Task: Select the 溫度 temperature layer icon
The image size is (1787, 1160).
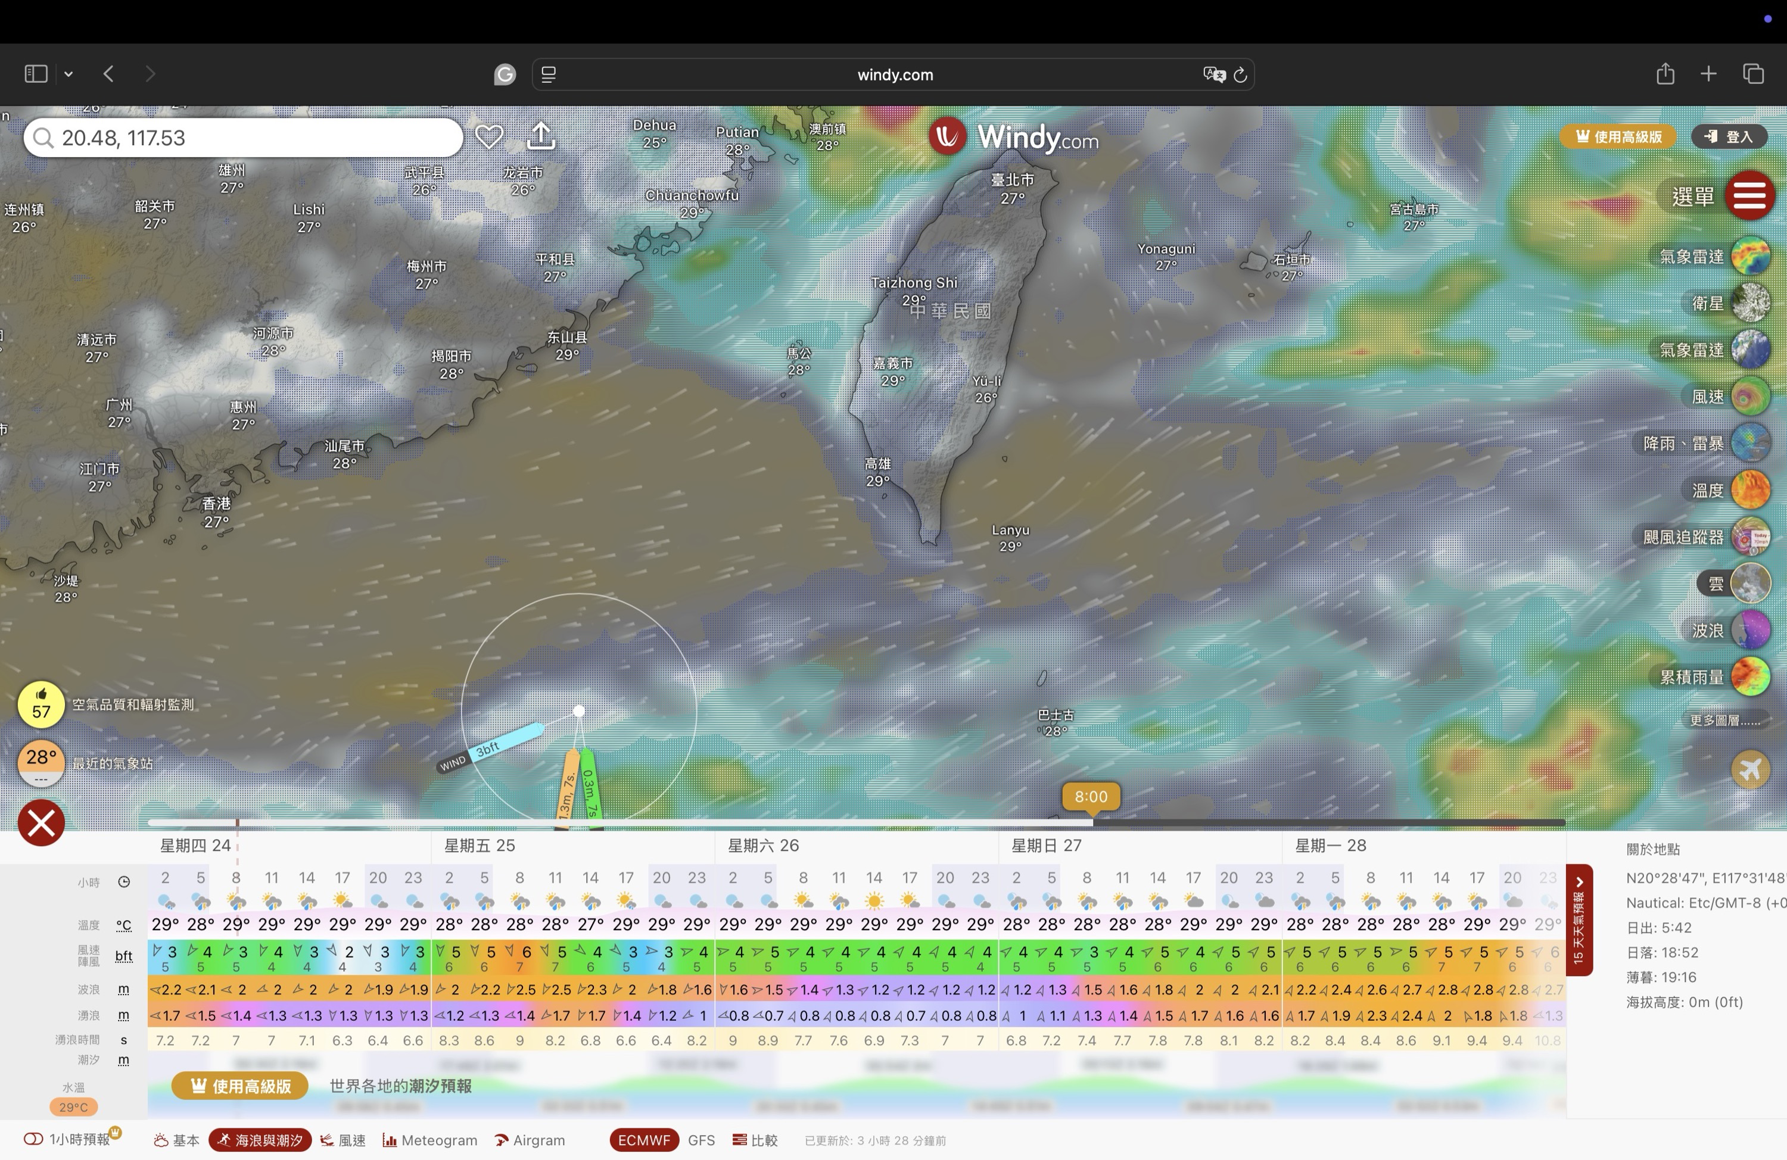Action: (x=1750, y=490)
